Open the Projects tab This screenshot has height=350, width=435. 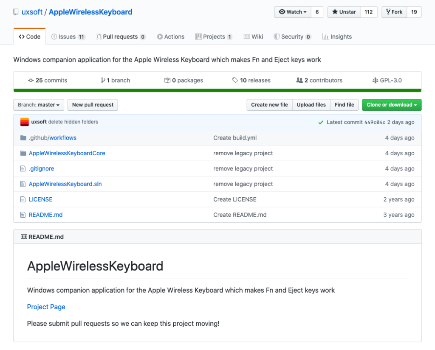coord(214,36)
